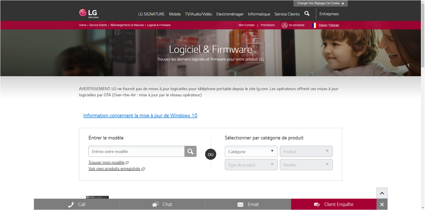Viewport: 425px width, 210px height.
Task: Click the external link icon by Trouver mon modèle
Action: 127,163
